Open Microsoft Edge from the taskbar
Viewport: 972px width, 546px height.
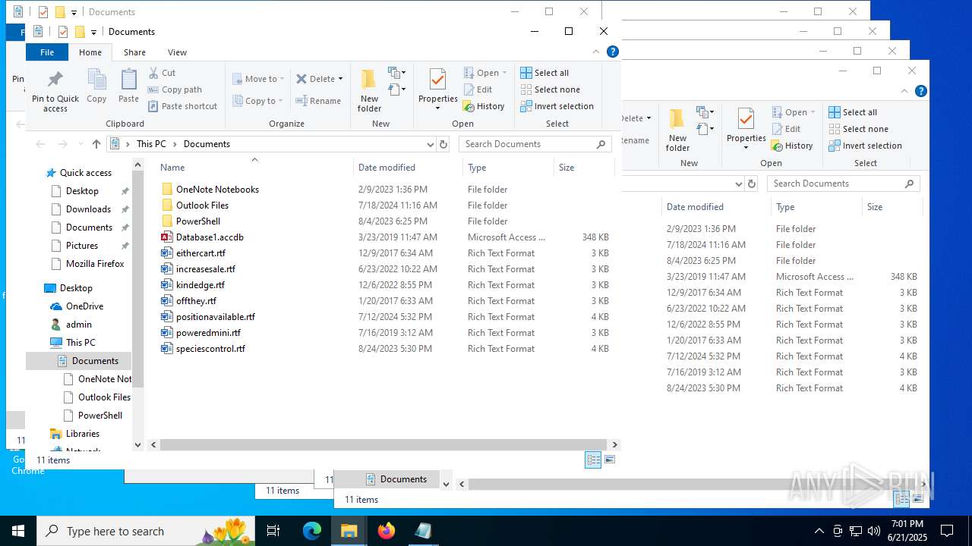[312, 531]
